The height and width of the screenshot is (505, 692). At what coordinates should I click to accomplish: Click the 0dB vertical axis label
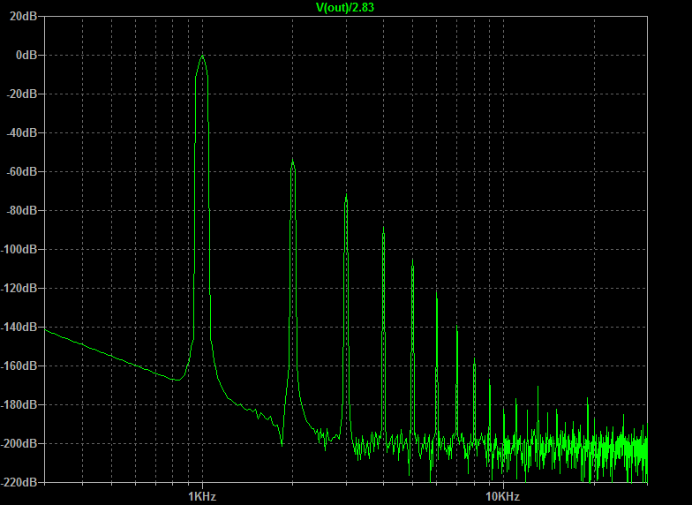point(26,55)
